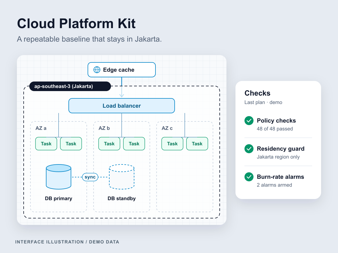Click the DB standby label
Viewport: 338px width, 253px height.
pos(122,198)
